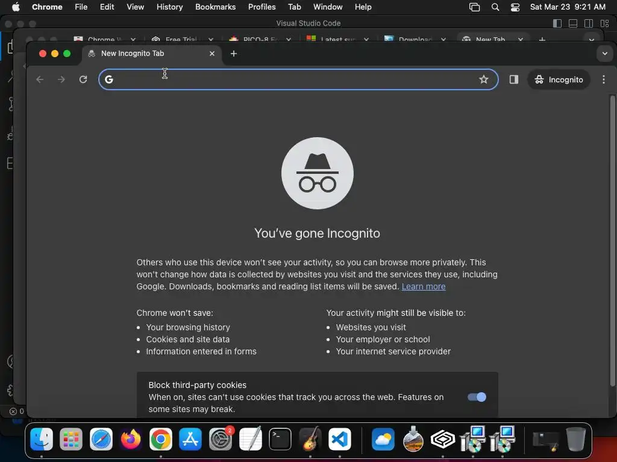Open Control Center in the menu bar
617x462 pixels.
click(x=515, y=7)
